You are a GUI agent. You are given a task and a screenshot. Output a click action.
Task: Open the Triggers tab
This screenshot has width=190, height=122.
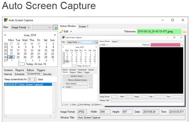41,70
